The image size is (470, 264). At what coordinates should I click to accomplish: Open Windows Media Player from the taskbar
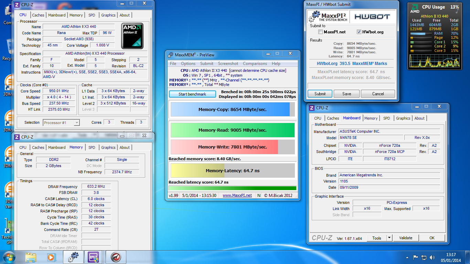coord(51,257)
